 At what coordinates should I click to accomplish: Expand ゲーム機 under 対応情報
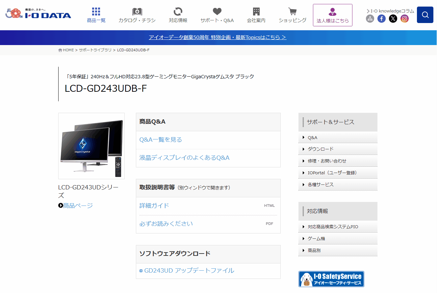point(338,238)
